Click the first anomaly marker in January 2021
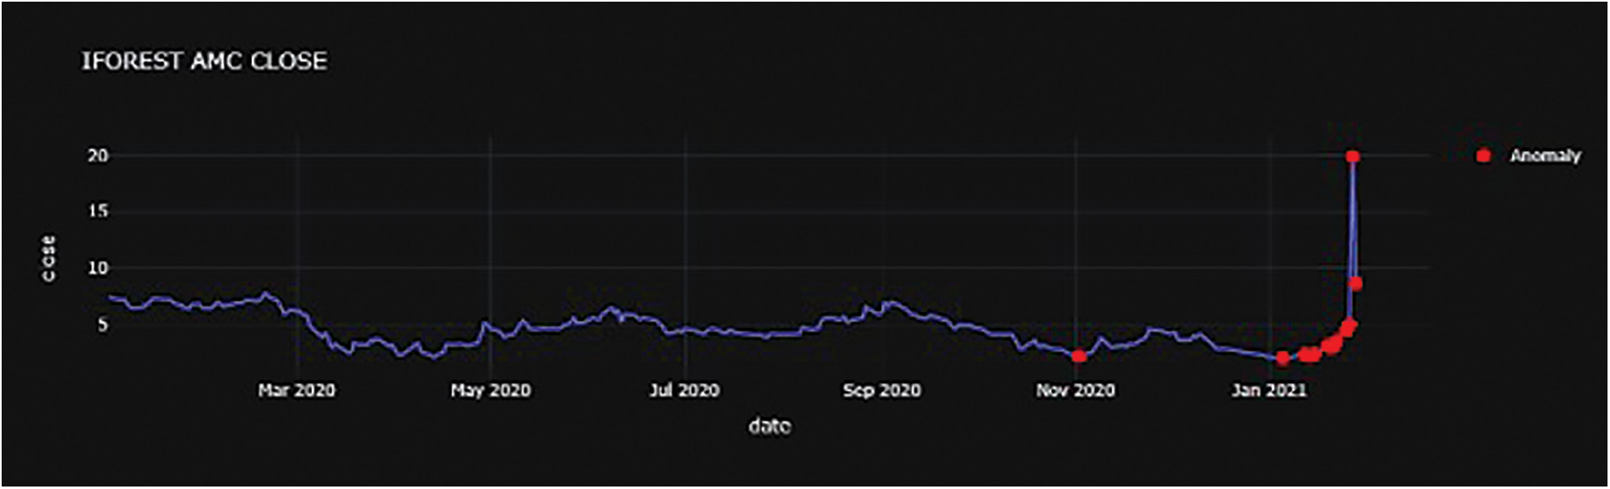 click(x=1283, y=357)
